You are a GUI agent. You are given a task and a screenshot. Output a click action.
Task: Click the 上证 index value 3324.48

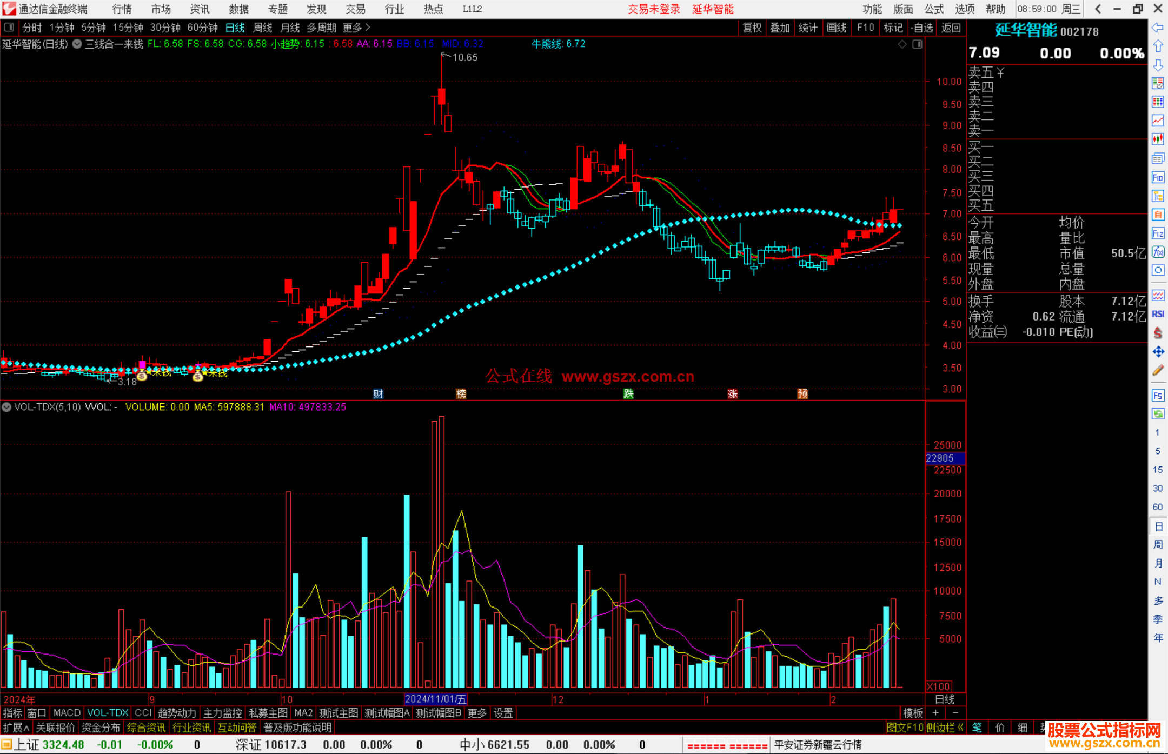(63, 745)
